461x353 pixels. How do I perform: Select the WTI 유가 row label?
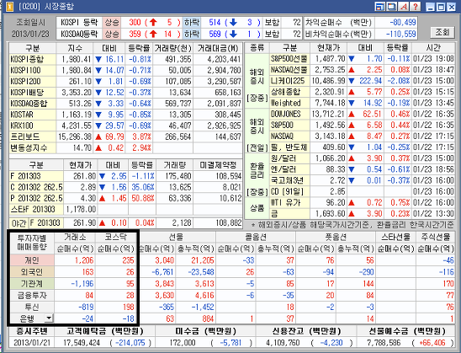click(x=289, y=202)
